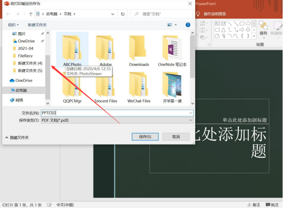Select the triangle shape
283x208 pixels.
click(x=223, y=30)
